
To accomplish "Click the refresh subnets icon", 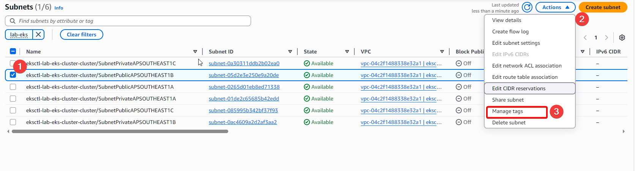I will [x=527, y=7].
